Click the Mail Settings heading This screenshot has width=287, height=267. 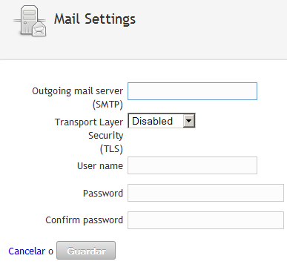click(95, 19)
